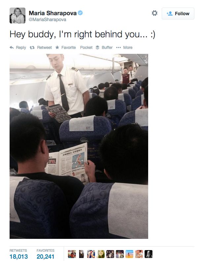Open the black-and-white bearded man avatar
199x261 pixels.
click(149, 254)
